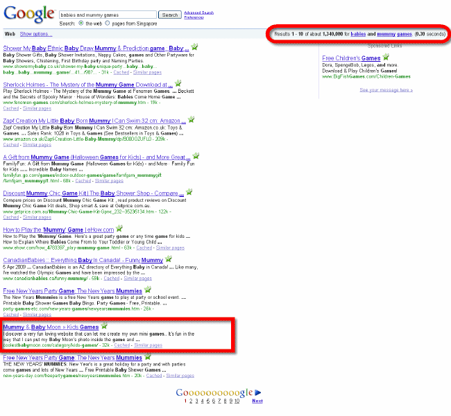Click star icon beside Sherlock Holmes result
451x416 pixels.
point(178,83)
